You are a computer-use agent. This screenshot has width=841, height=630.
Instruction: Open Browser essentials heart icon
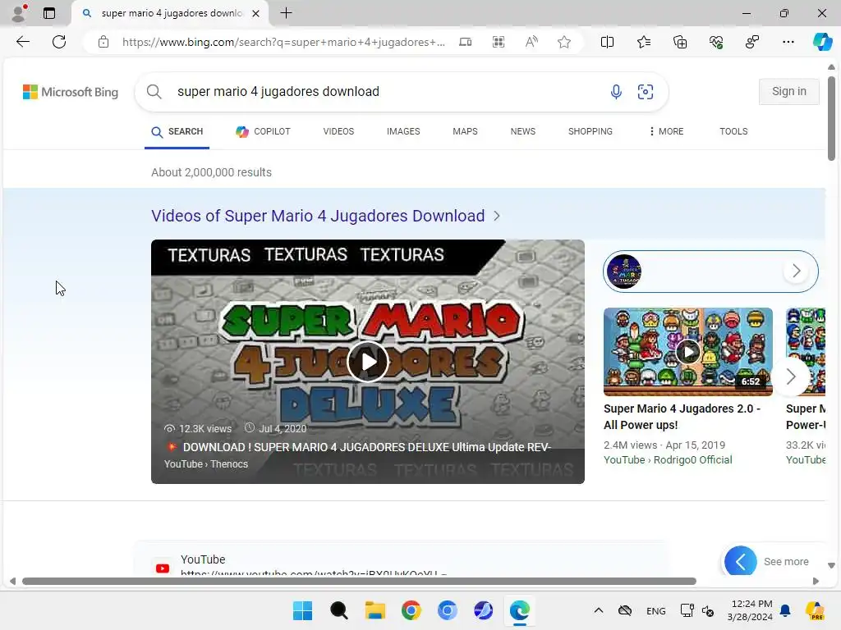click(x=716, y=42)
